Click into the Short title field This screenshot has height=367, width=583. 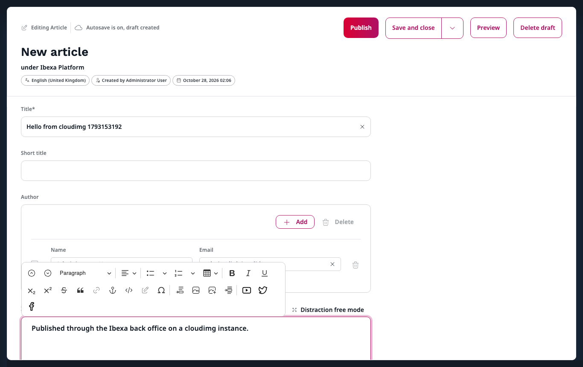(x=196, y=171)
